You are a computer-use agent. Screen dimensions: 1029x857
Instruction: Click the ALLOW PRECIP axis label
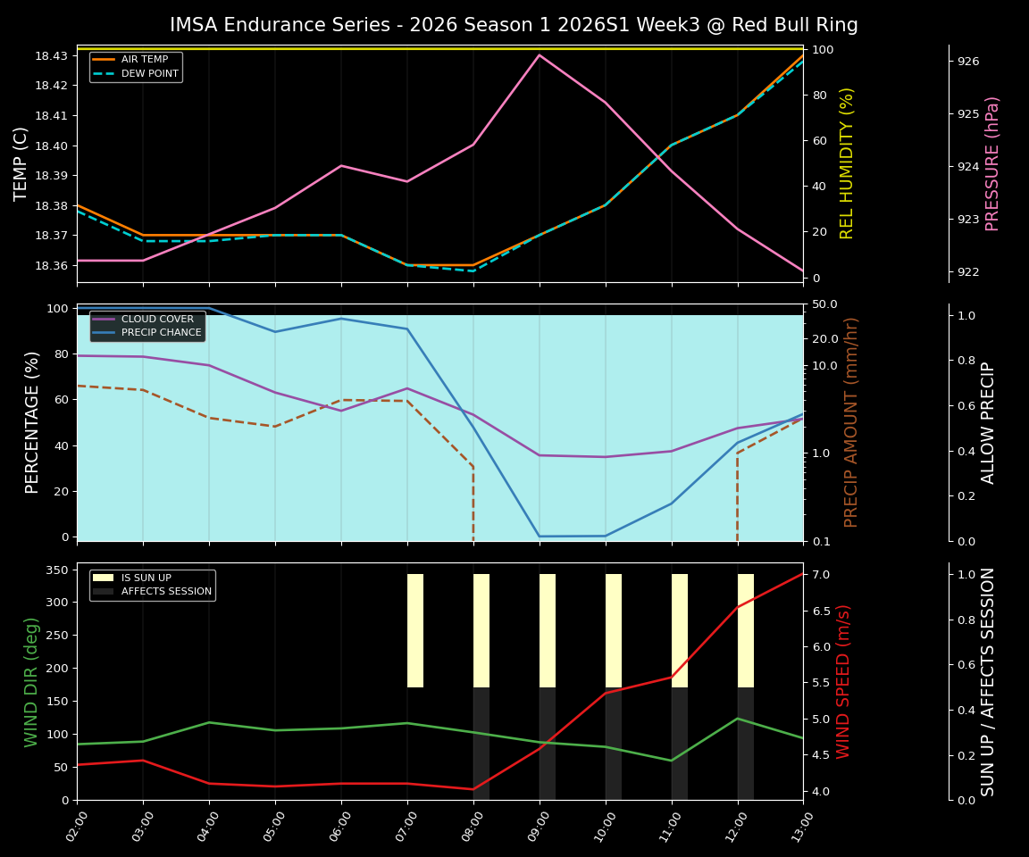(x=987, y=423)
